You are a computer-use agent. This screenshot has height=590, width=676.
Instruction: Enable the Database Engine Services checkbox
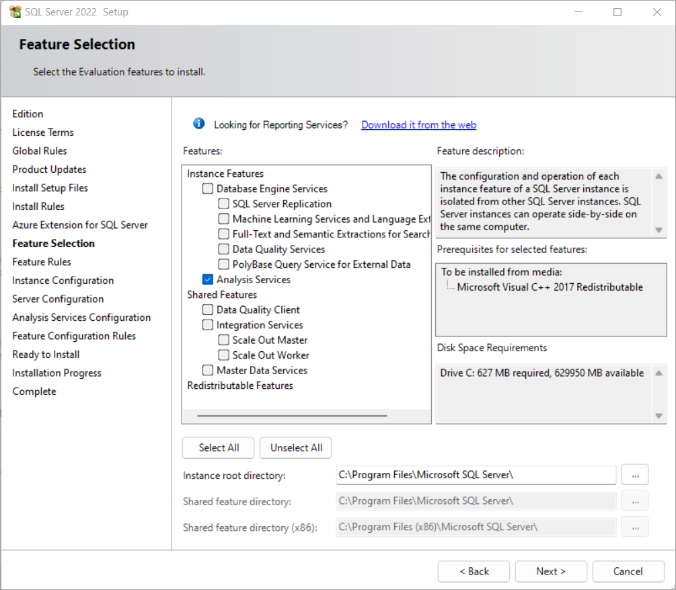[x=208, y=188]
